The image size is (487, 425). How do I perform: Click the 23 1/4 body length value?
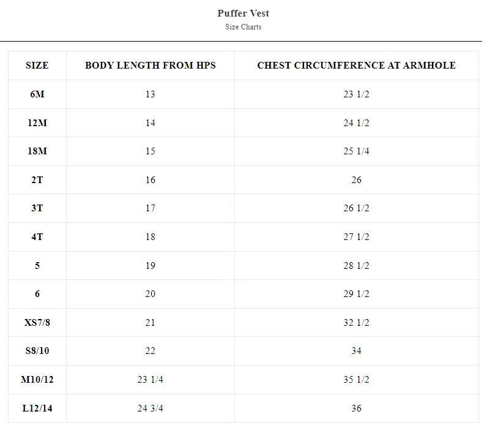(x=151, y=380)
